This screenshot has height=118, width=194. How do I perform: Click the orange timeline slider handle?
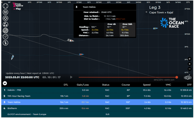177,77
